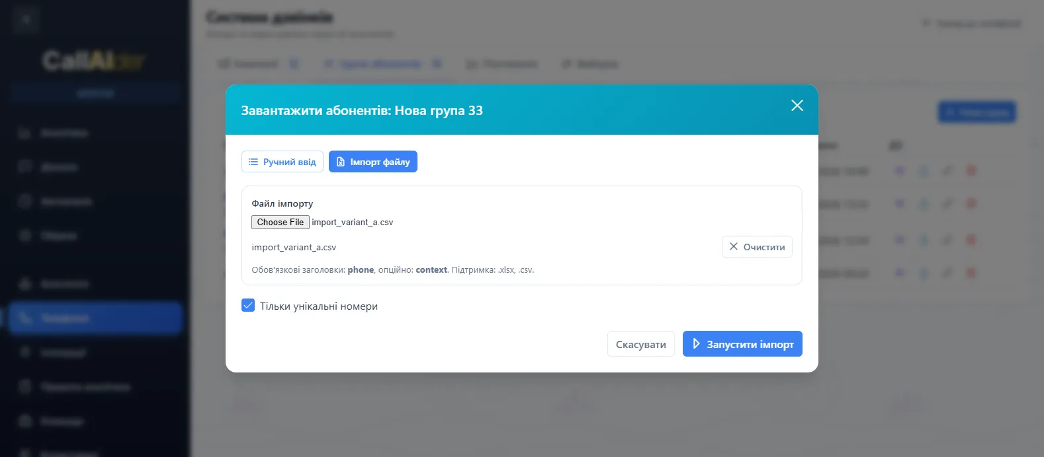Start import with Запустити імпорт

(x=742, y=344)
